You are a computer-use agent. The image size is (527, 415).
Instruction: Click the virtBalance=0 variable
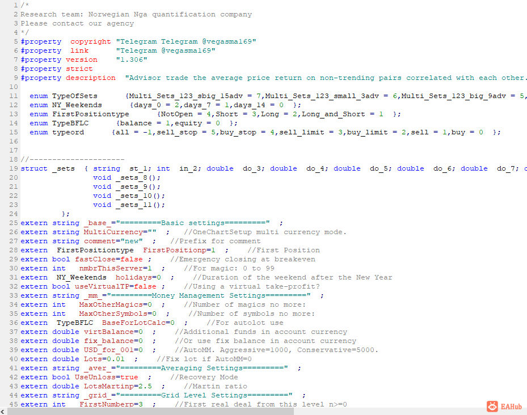[x=113, y=332]
